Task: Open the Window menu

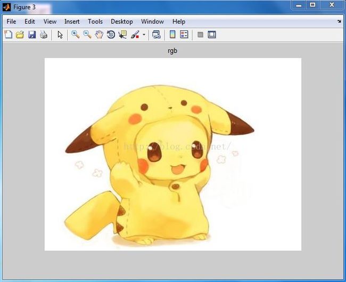Action: (152, 21)
